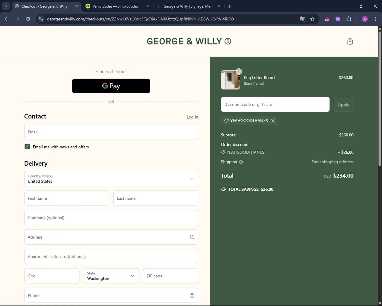Click the Last name field
382x306 pixels.
[156, 198]
